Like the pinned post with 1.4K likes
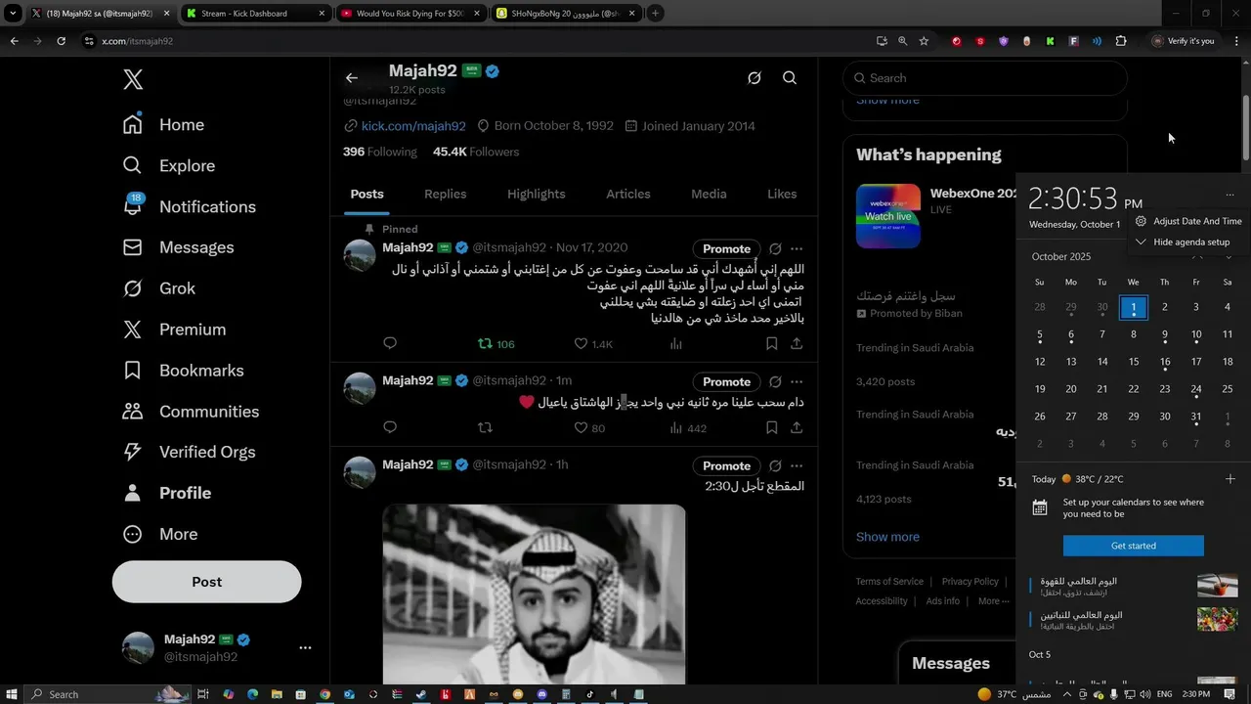This screenshot has height=704, width=1251. [593, 343]
